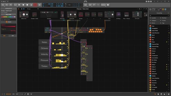The image size is (171, 96).
Task: Click the 4/4 time signature field
Action: (52, 6)
